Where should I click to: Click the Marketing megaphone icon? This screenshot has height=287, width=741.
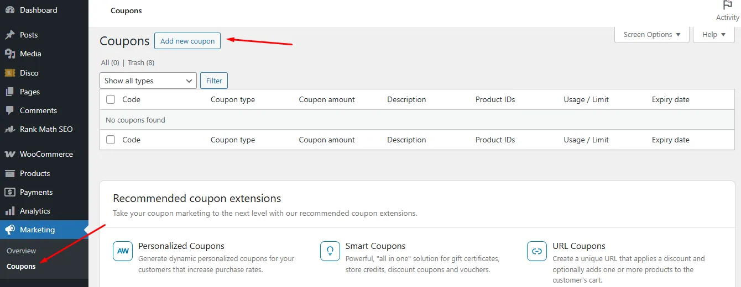pos(9,230)
